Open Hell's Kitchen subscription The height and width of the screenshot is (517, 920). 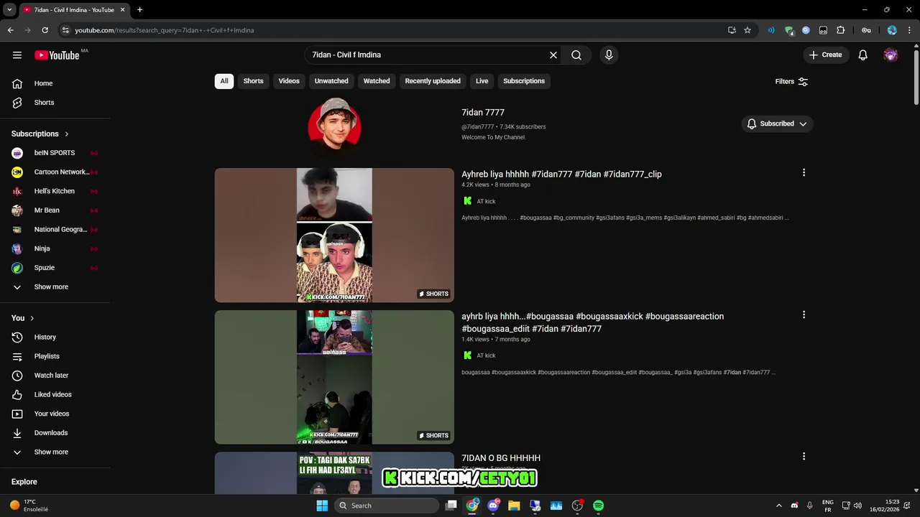tap(55, 191)
